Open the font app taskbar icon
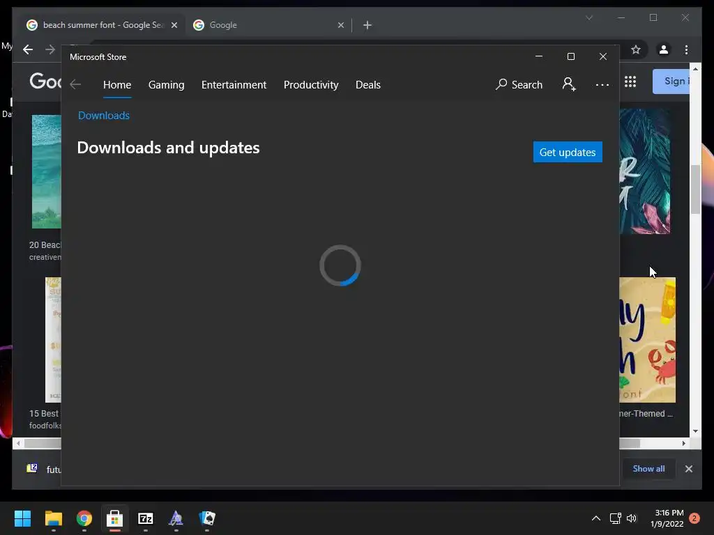This screenshot has width=714, height=535. tap(176, 518)
